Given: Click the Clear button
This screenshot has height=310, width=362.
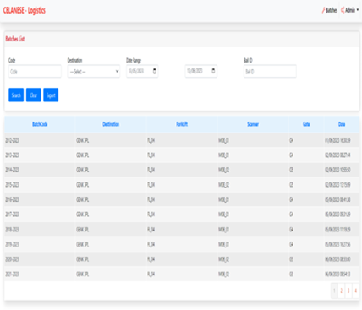Looking at the screenshot, I should coord(34,95).
